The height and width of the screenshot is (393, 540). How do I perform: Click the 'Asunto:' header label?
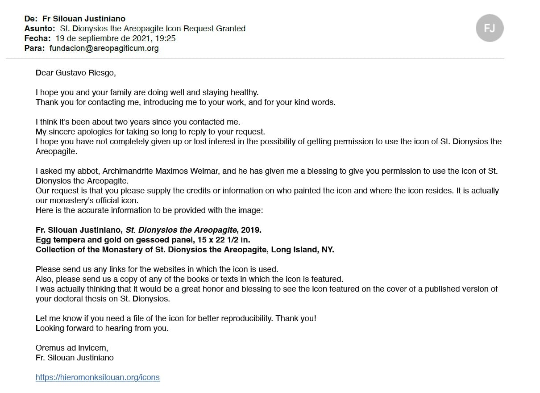(x=40, y=29)
